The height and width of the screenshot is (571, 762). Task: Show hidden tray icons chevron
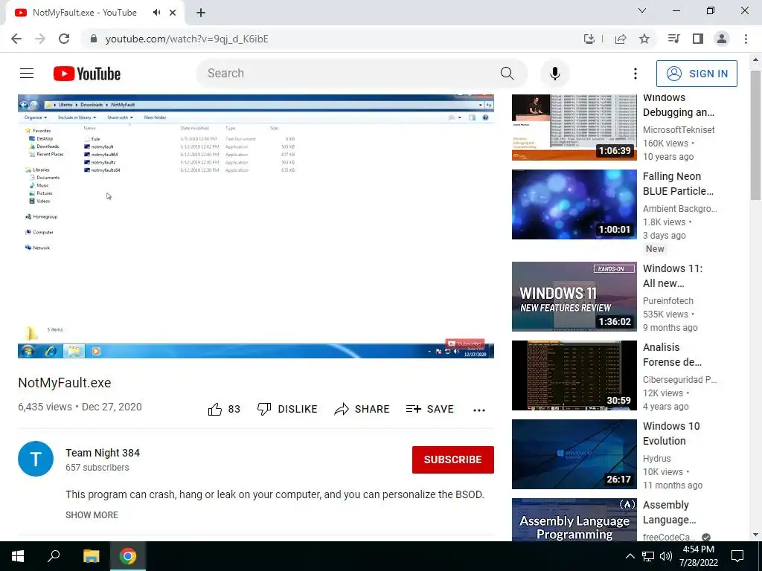tap(630, 556)
